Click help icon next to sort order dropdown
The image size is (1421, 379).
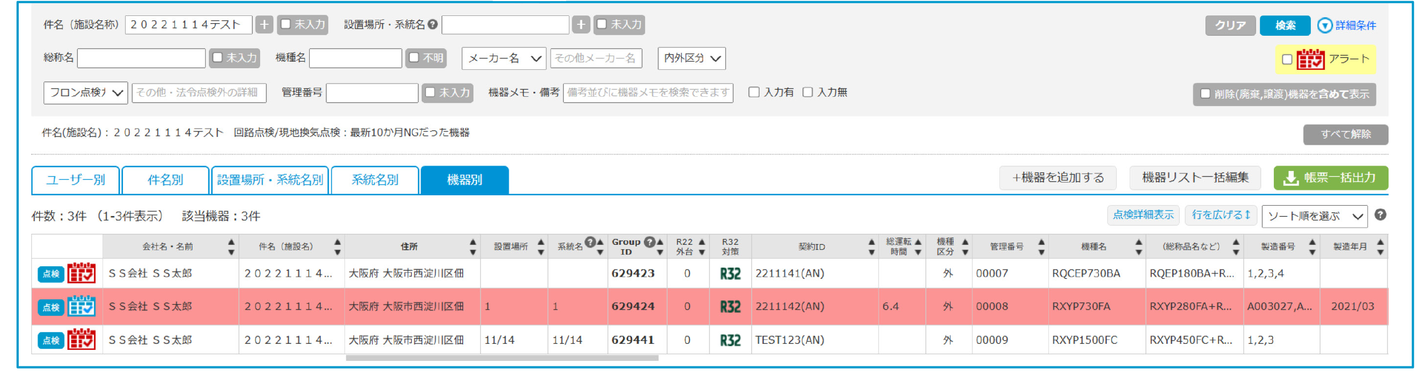(1380, 215)
